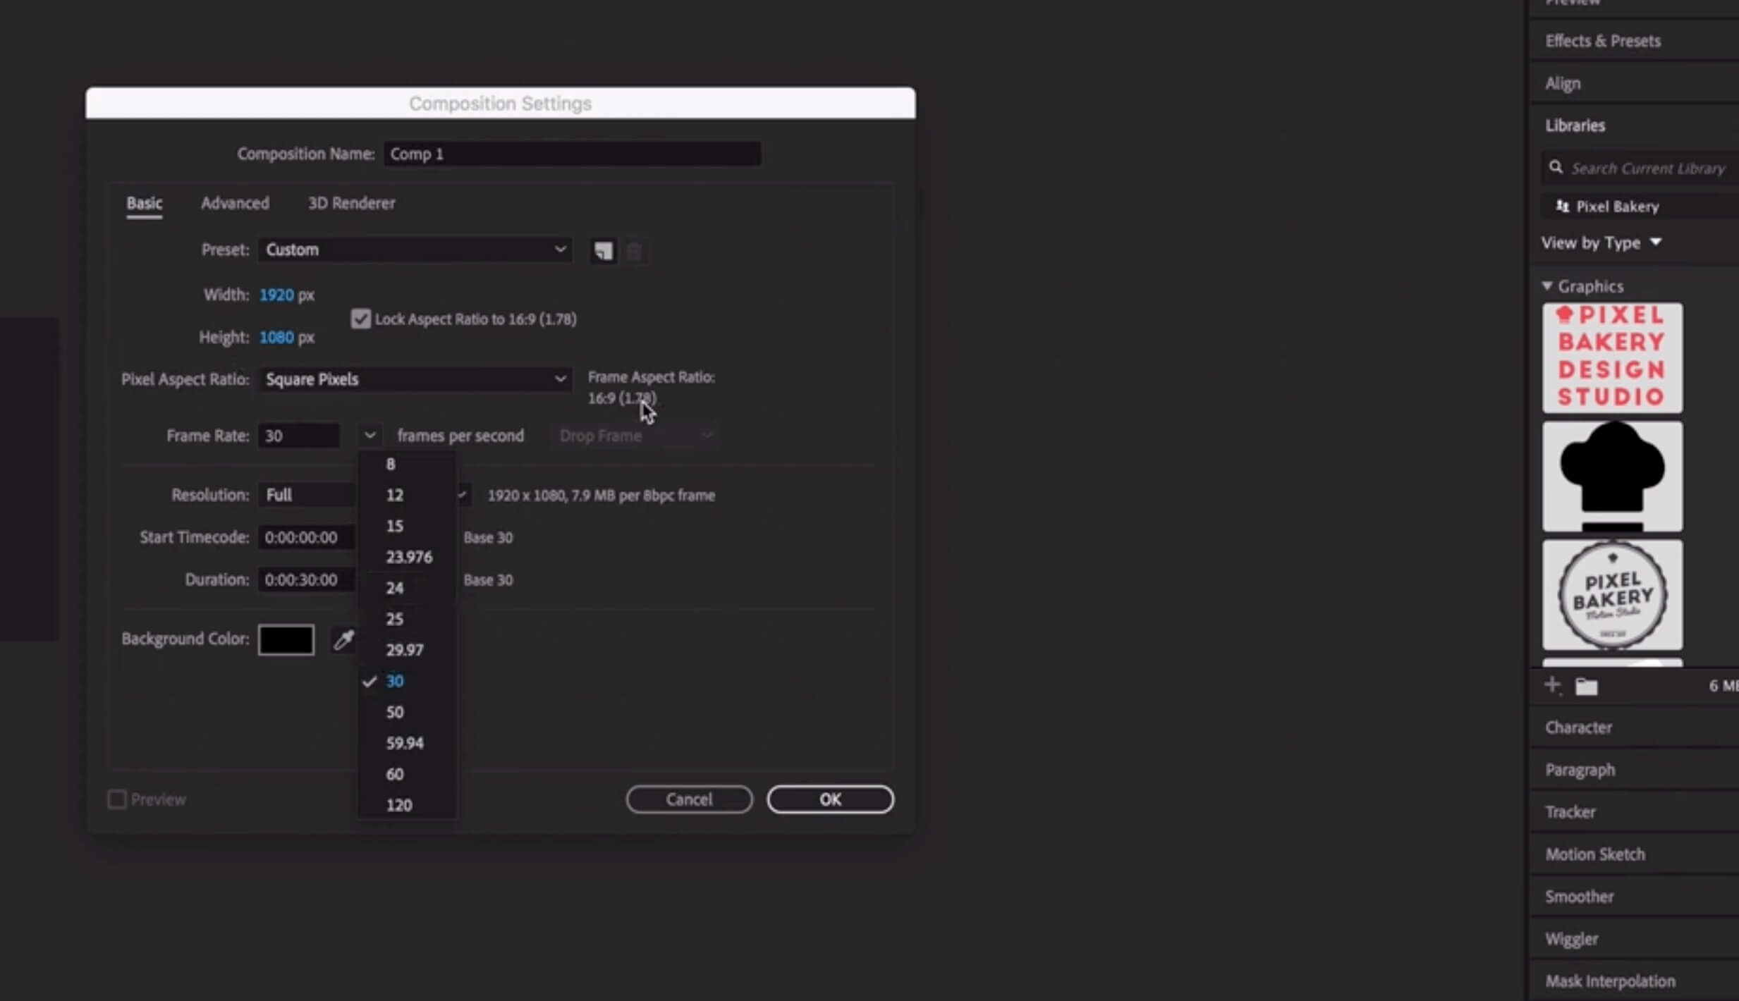Open the View by Type dropdown
This screenshot has height=1001, width=1739.
point(1601,243)
